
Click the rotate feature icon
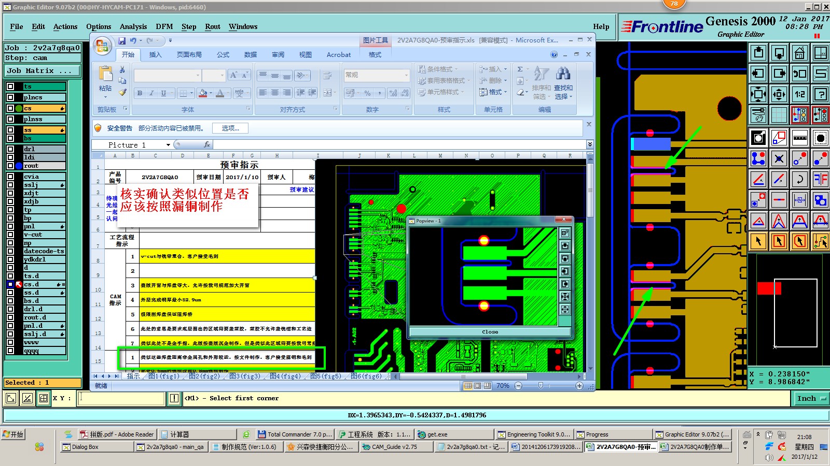[x=800, y=179]
